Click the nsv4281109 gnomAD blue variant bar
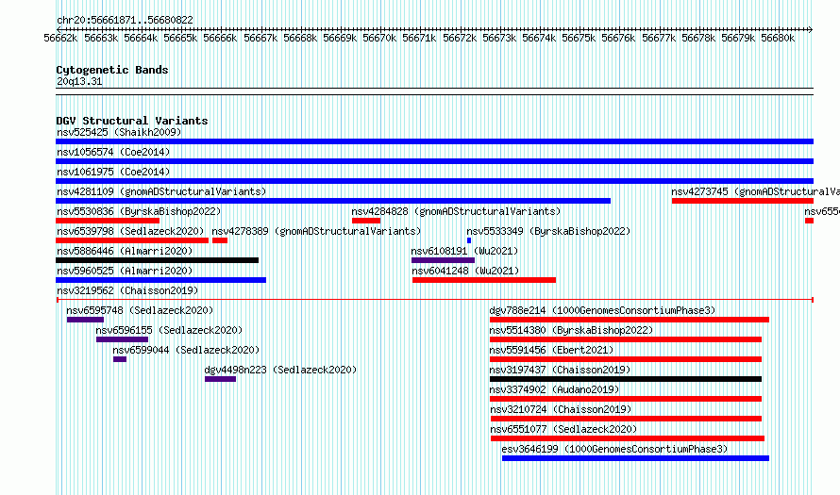 (333, 201)
